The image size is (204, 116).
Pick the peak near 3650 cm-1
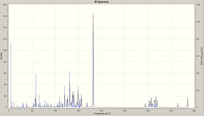pos(178,105)
